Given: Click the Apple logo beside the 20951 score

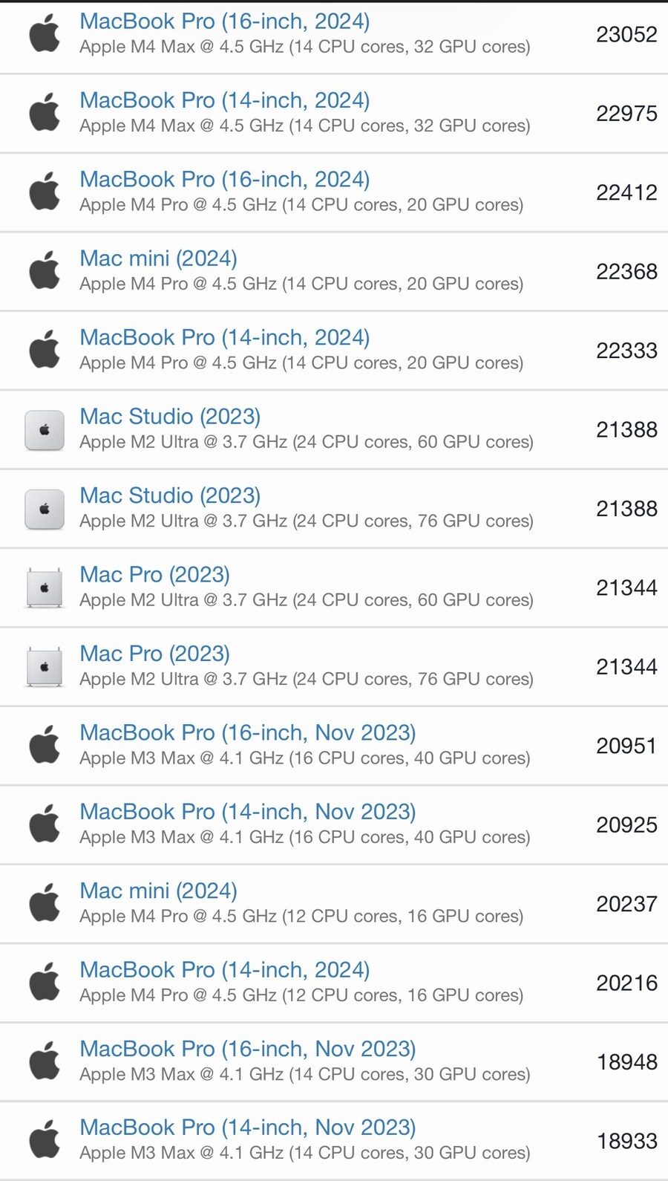Looking at the screenshot, I should pyautogui.click(x=45, y=746).
